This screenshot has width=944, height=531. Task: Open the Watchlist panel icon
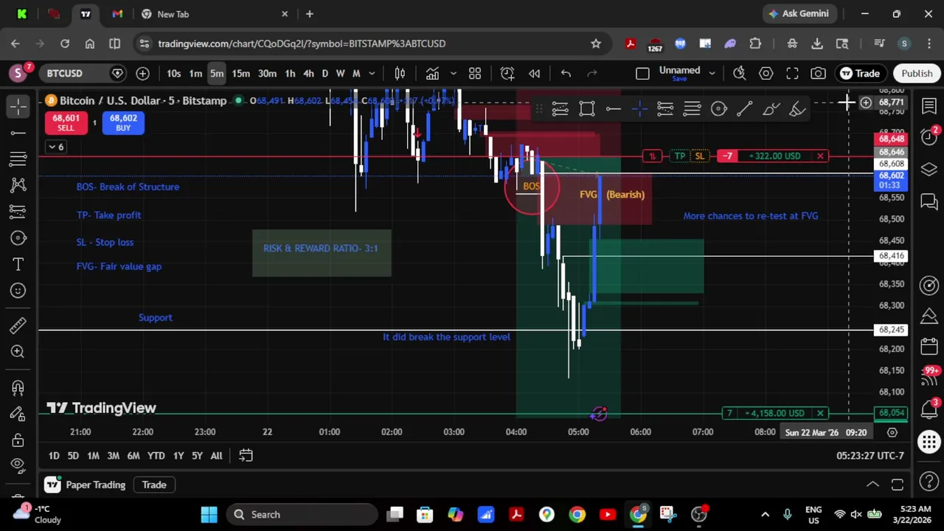[x=929, y=106]
